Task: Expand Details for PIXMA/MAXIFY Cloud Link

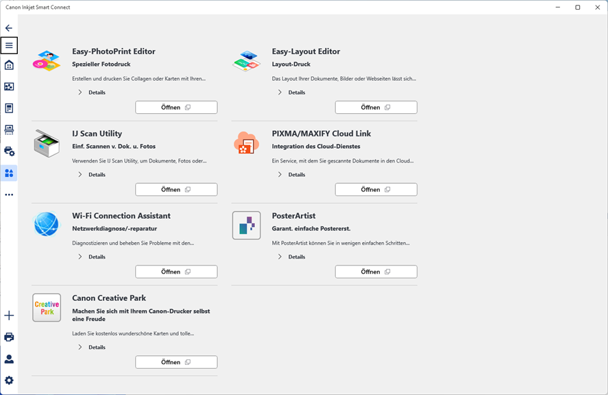Action: (x=291, y=175)
